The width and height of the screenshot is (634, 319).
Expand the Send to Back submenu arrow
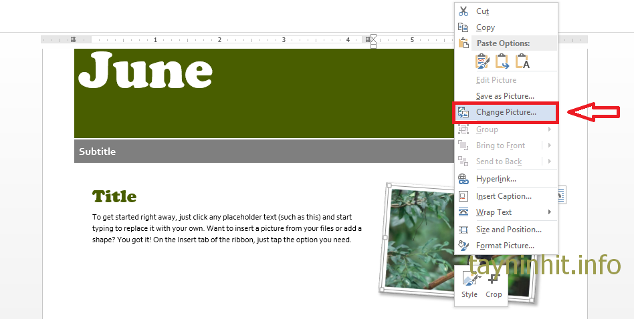550,162
